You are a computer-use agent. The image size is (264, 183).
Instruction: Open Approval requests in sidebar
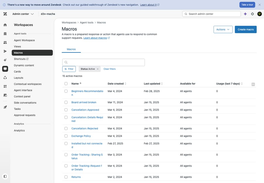[25, 115]
